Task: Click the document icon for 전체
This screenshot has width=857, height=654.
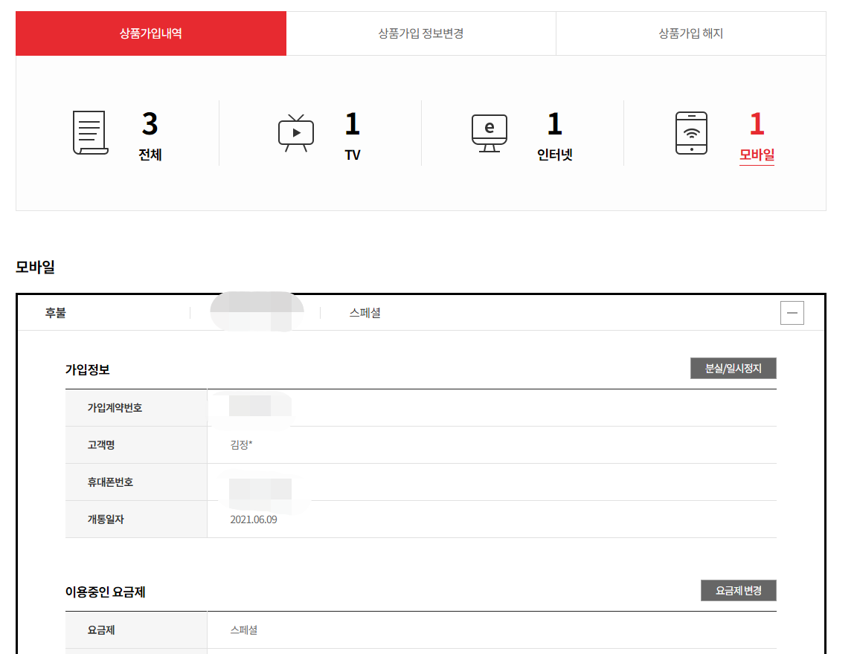Action: pos(91,132)
